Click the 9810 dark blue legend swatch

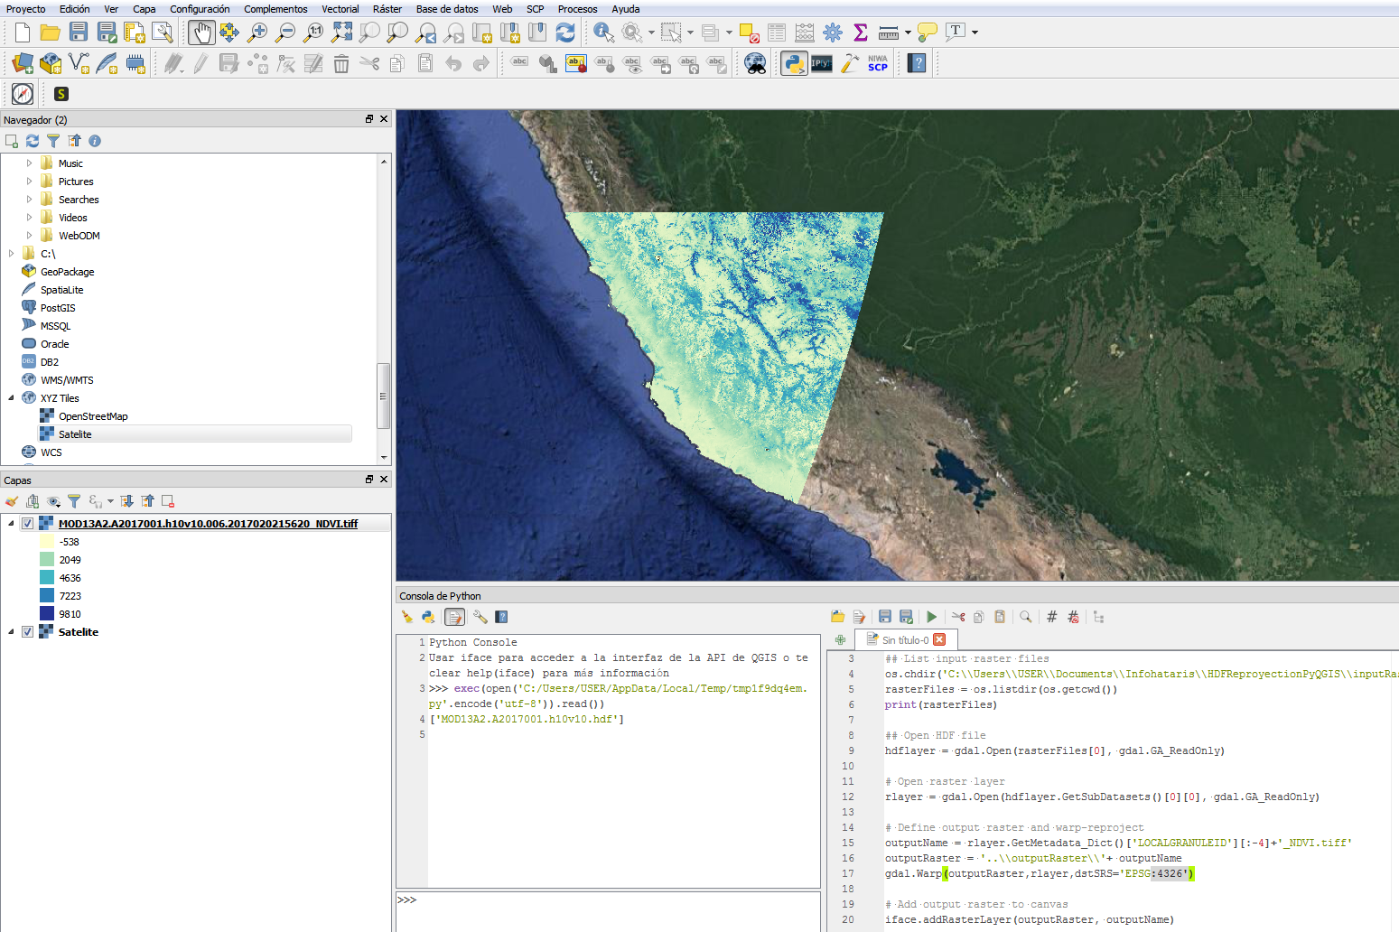47,614
